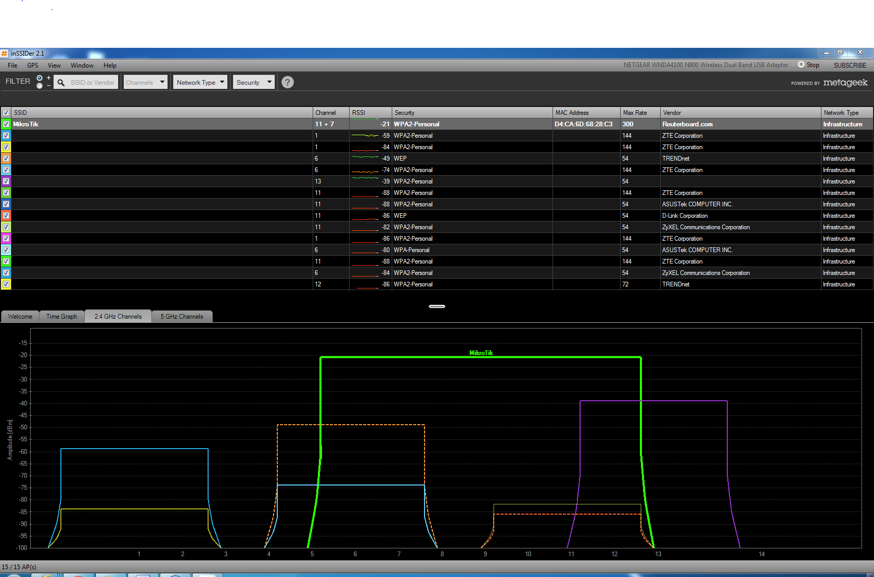This screenshot has width=874, height=577.
Task: Click the 15 / 15 AP(s) status text
Action: (19, 567)
